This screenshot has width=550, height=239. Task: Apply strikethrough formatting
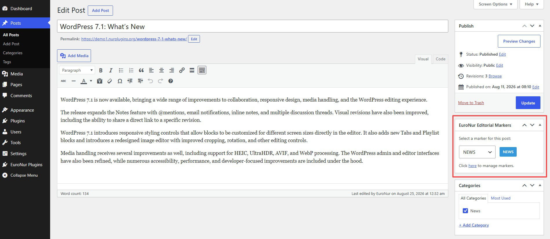coord(63,81)
